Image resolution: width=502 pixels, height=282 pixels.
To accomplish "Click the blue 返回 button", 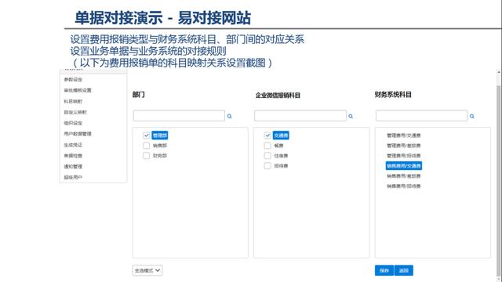I will (x=404, y=270).
